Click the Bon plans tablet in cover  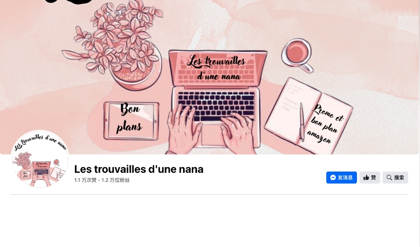point(131,121)
